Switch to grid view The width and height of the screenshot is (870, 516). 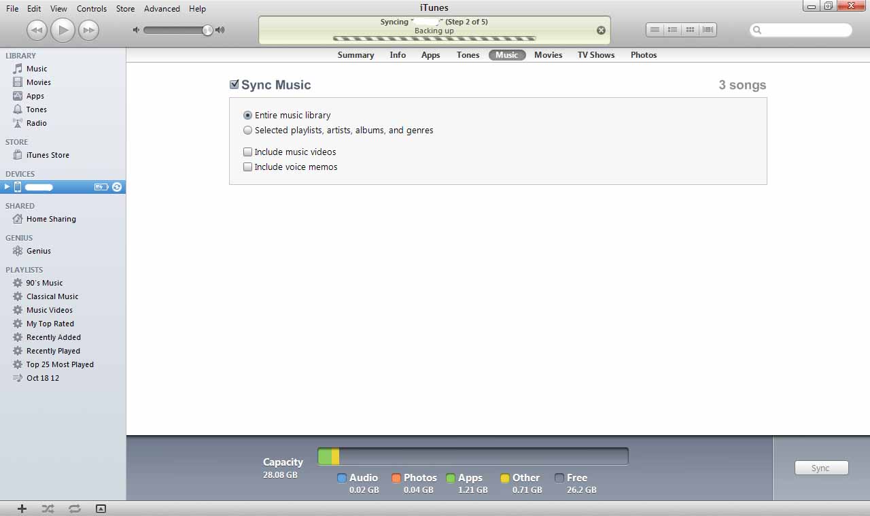coord(690,30)
